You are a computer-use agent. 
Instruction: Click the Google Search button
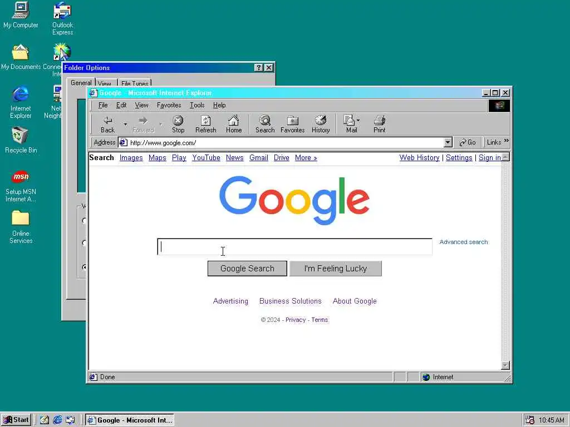click(247, 269)
